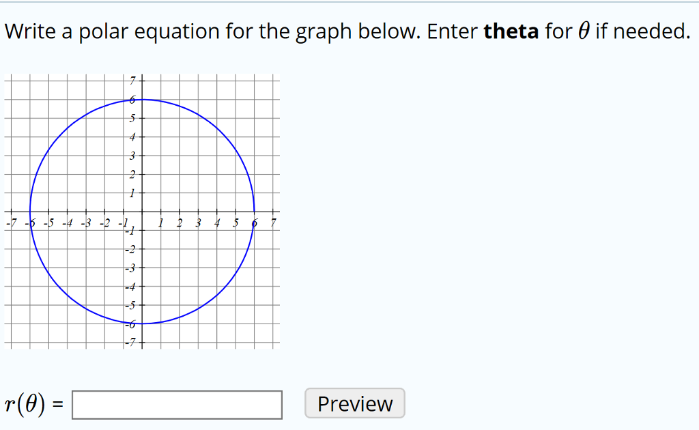Click the θ symbol in the instruction text
This screenshot has width=699, height=430.
point(584,31)
